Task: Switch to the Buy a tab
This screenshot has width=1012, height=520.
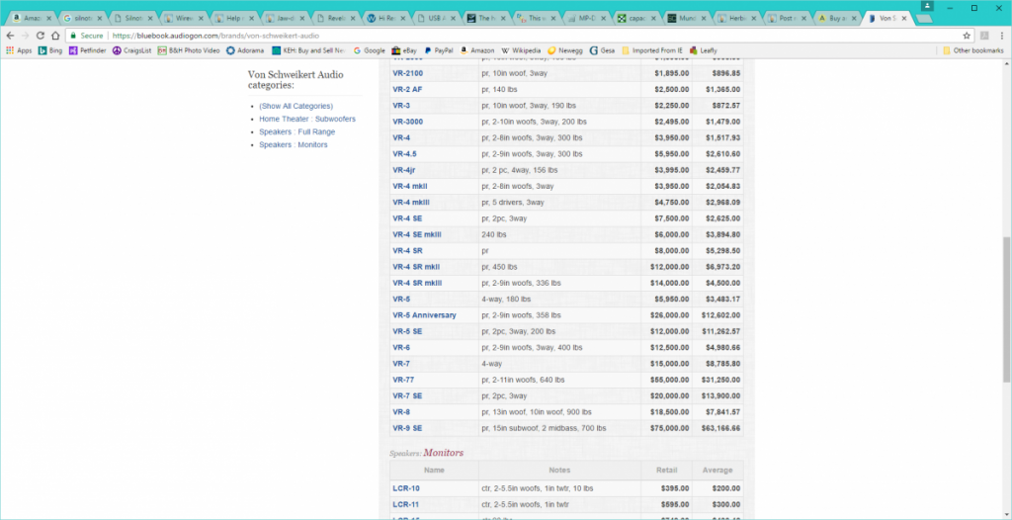Action: [838, 18]
